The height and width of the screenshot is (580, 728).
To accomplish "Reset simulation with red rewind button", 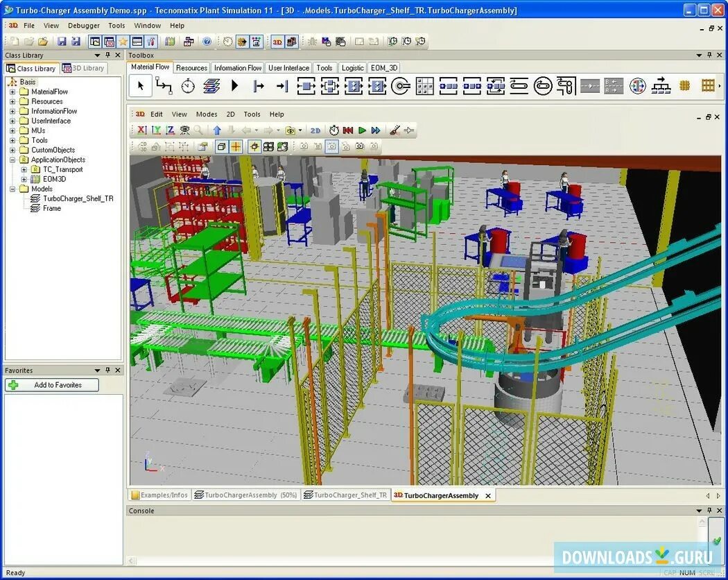I will pyautogui.click(x=348, y=130).
